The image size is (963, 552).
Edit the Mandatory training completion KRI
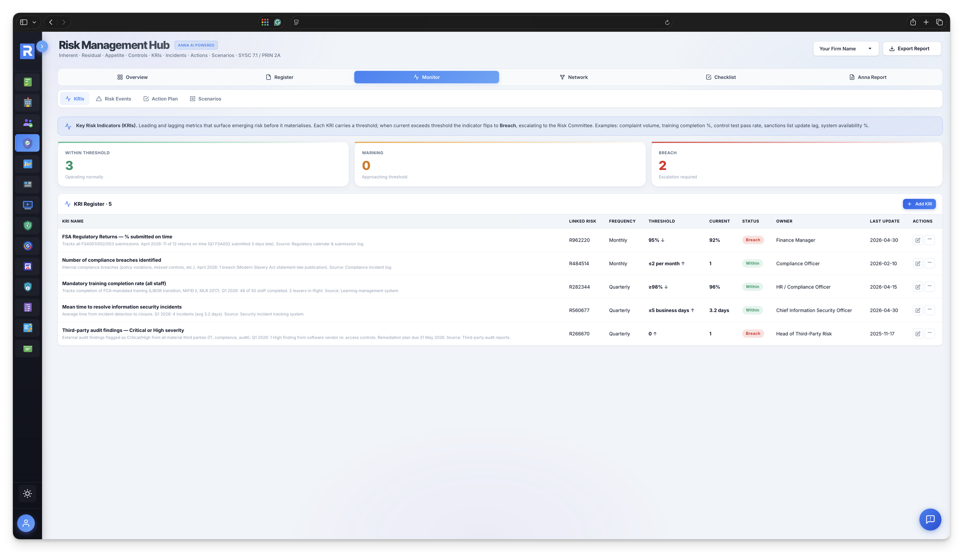click(x=918, y=287)
